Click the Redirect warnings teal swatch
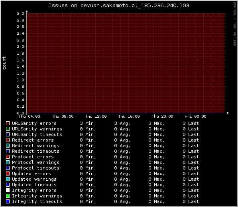This screenshot has height=207, width=238. pos(8,146)
